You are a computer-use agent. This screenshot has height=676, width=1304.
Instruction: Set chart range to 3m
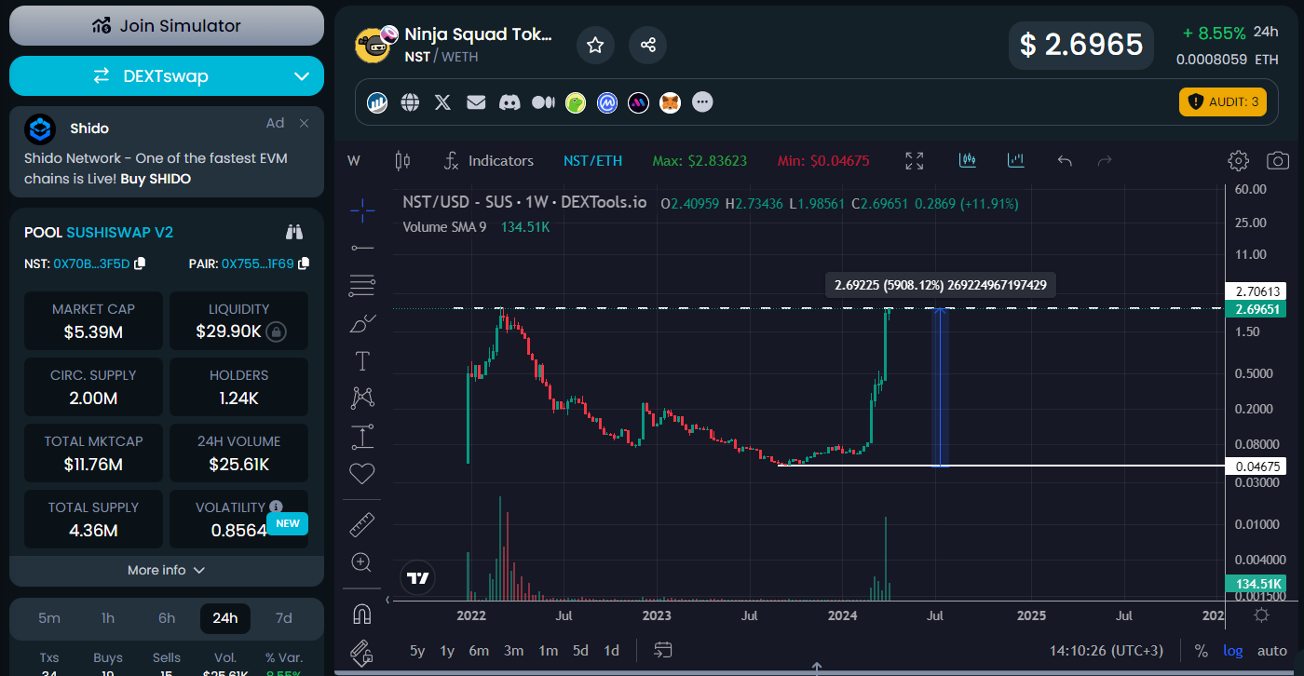(513, 651)
